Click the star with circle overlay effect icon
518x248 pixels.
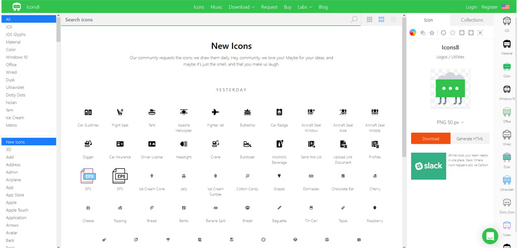coord(423,32)
